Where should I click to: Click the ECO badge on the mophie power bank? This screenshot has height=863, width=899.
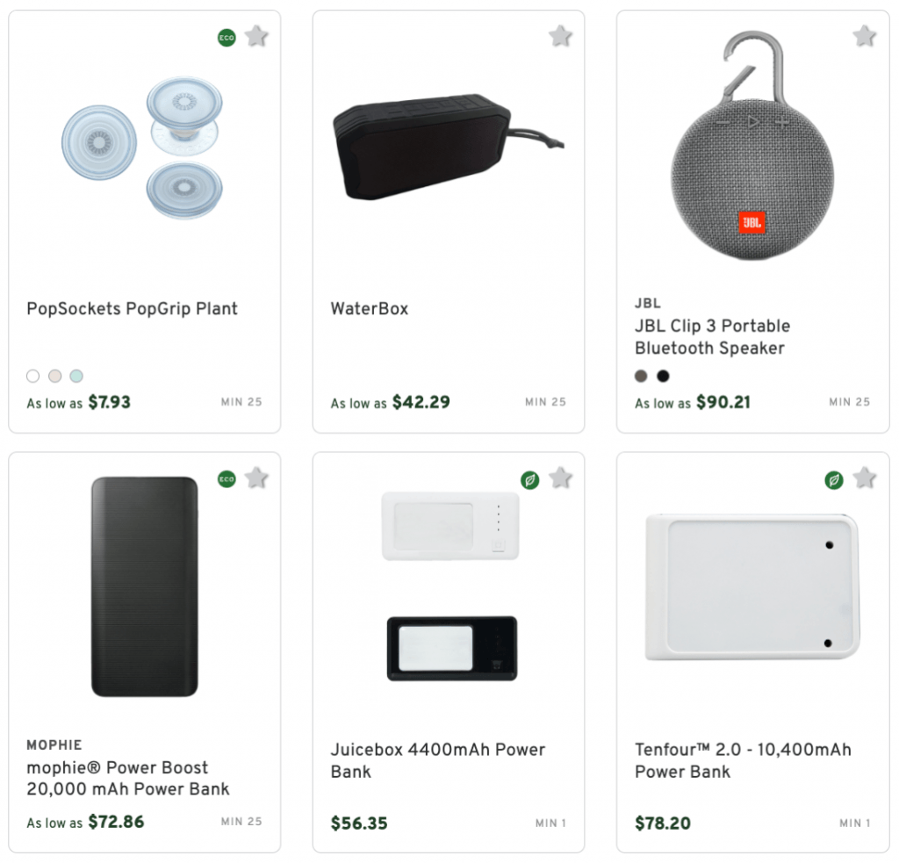pos(226,478)
